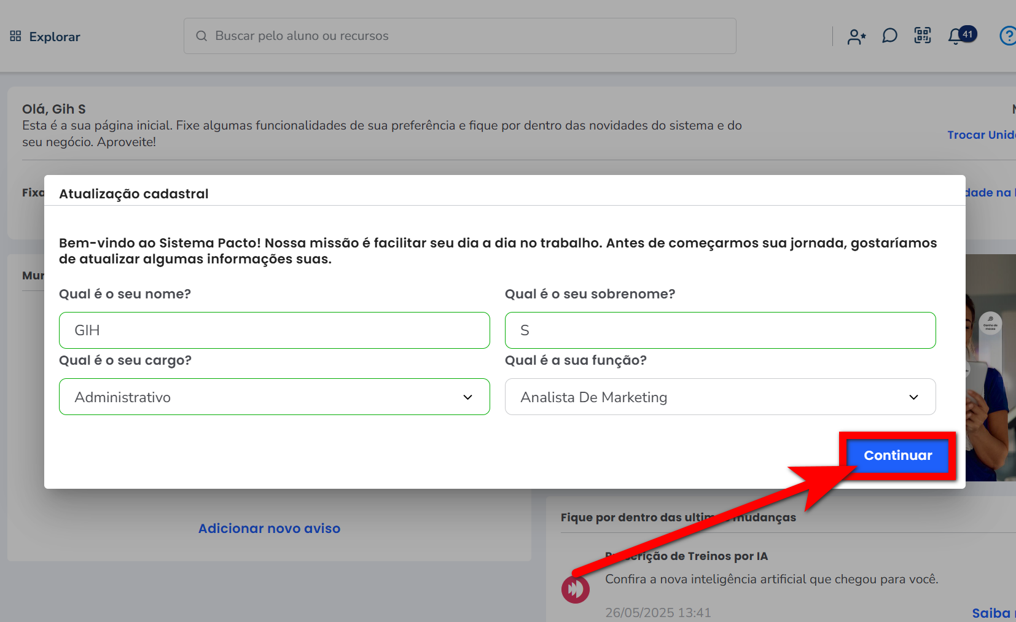Click the help question mark icon

1007,36
